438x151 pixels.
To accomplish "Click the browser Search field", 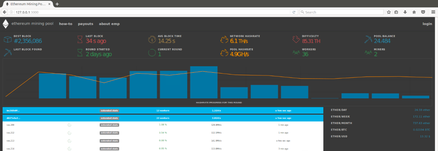I will [341, 12].
